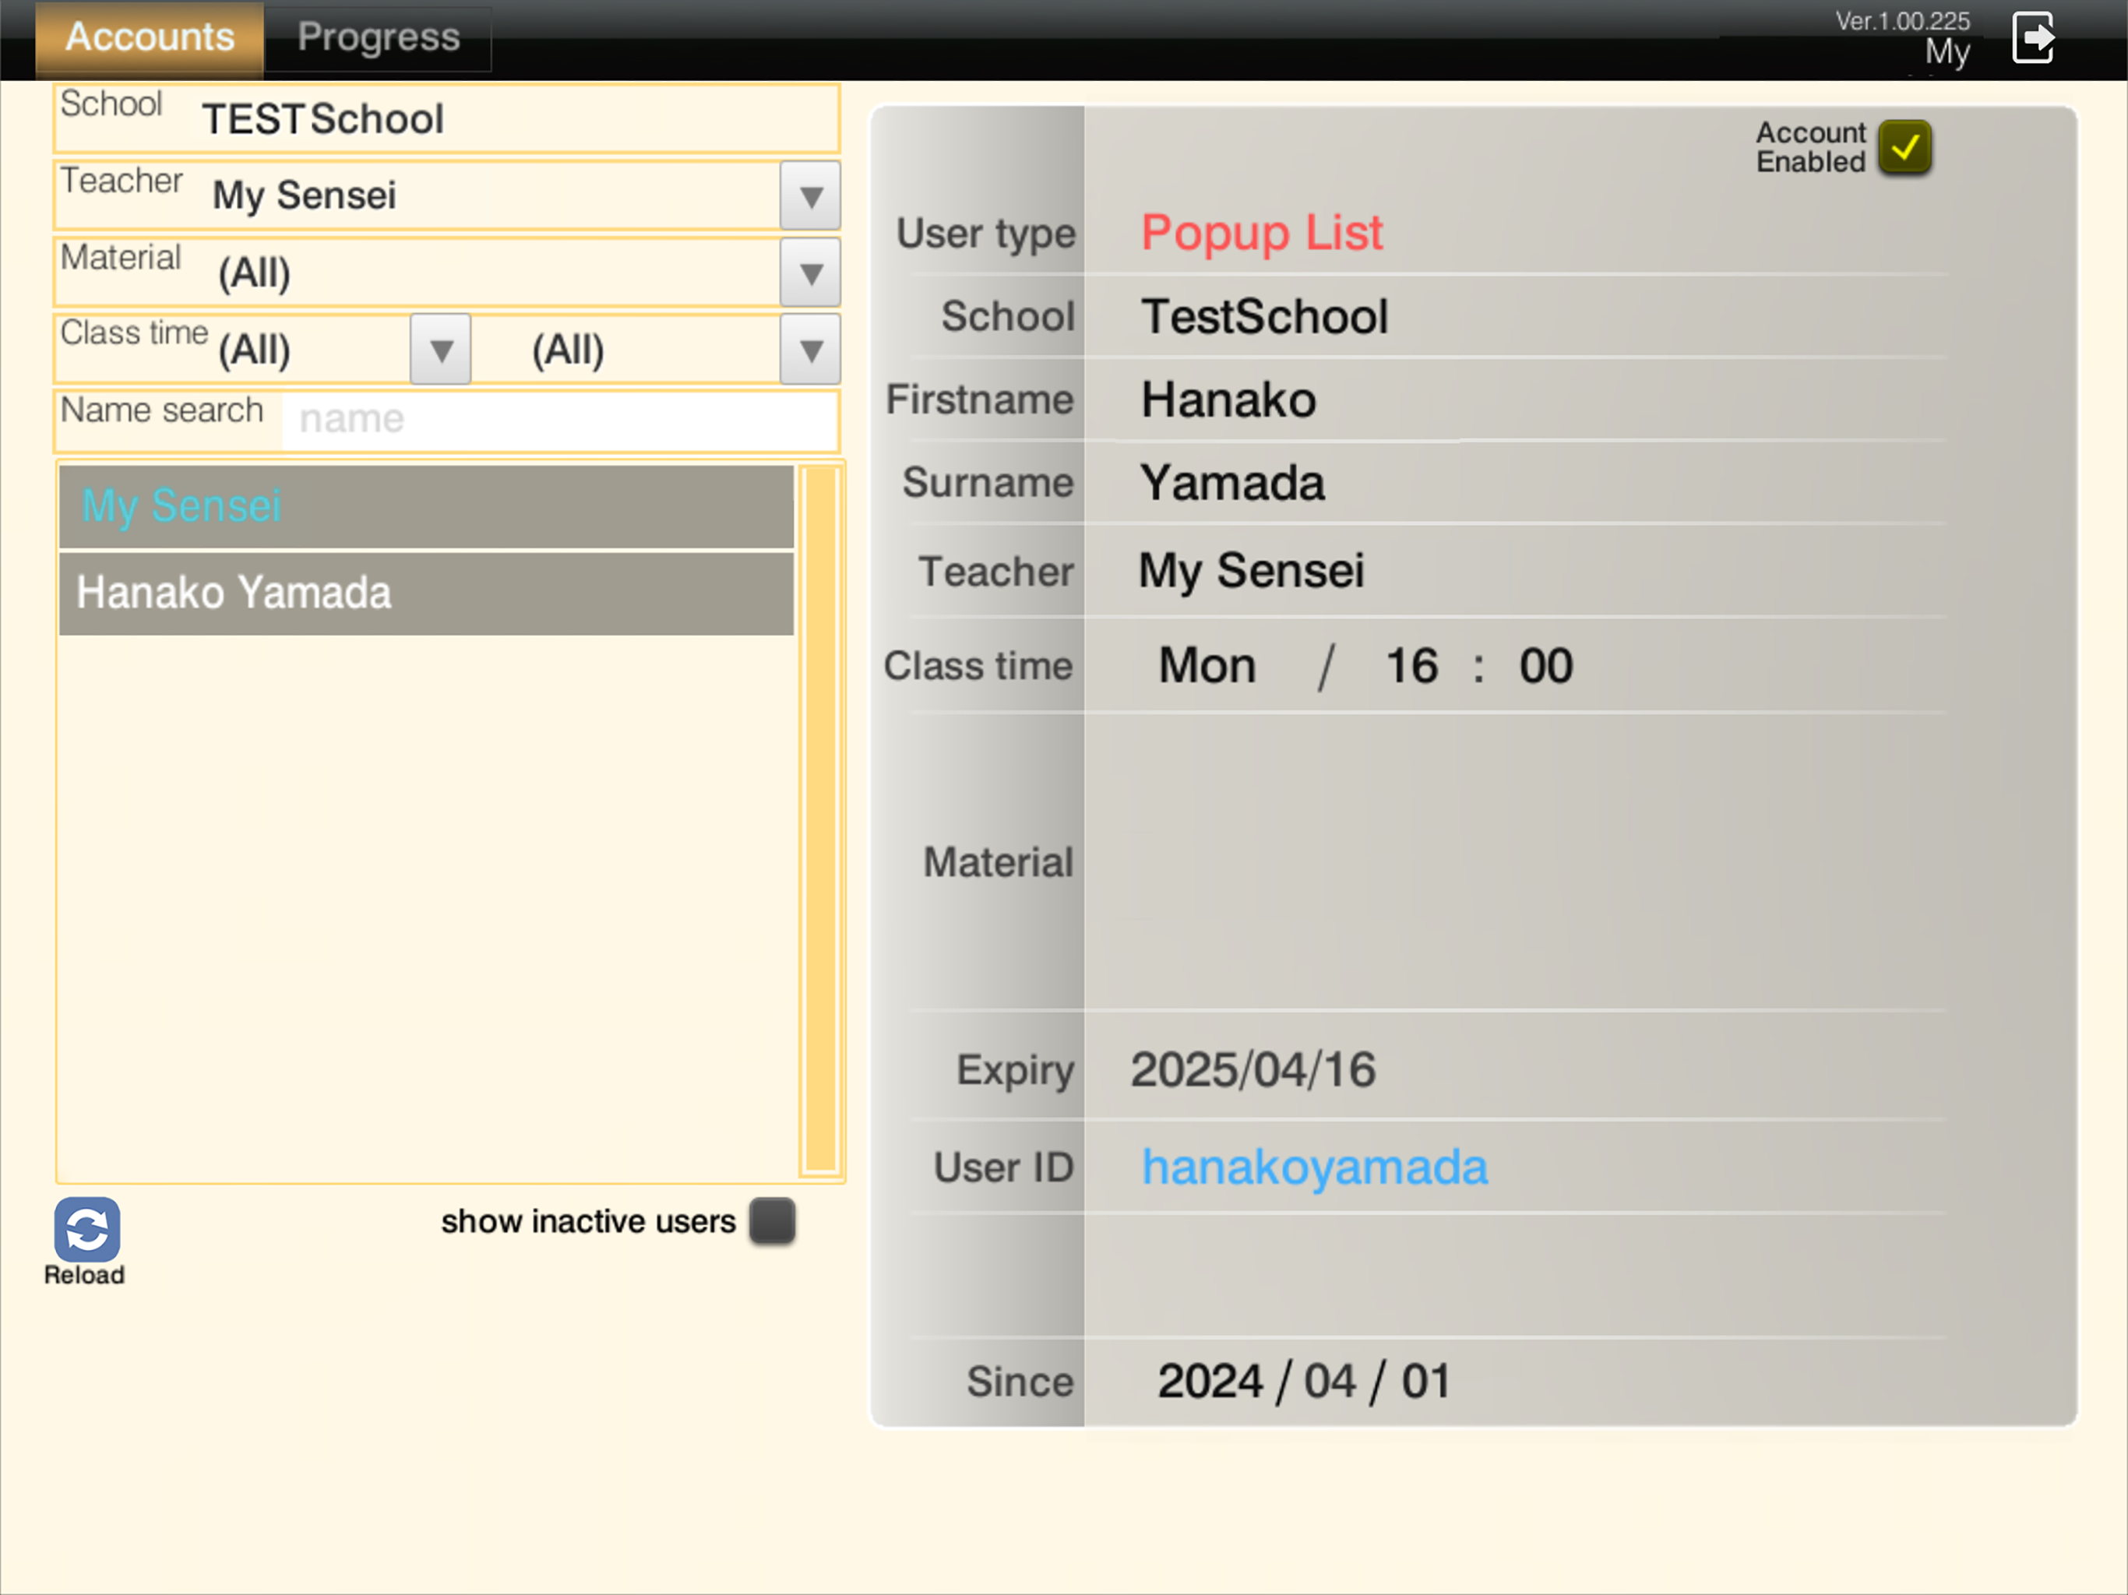Open the Material filter dropdown arrow

pyautogui.click(x=810, y=273)
